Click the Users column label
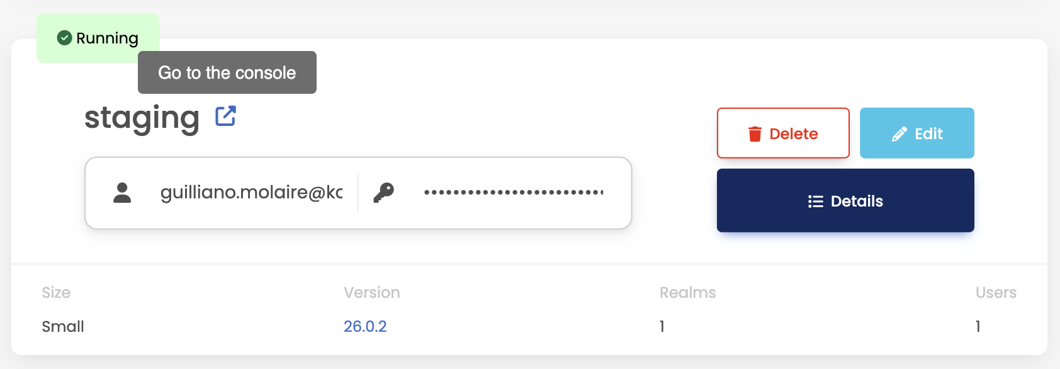Viewport: 1060px width, 369px height. tap(996, 292)
